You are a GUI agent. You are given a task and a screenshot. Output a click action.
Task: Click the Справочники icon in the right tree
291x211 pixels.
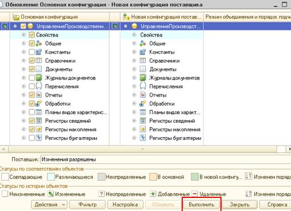[x=143, y=61]
